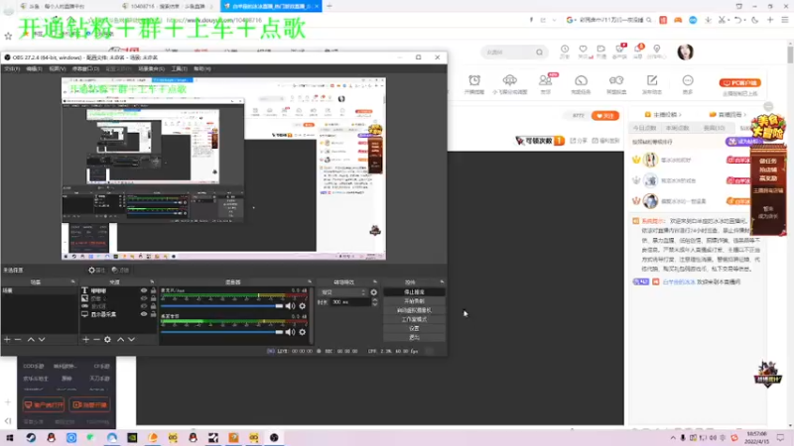Open the Help menu in OBS

pyautogui.click(x=202, y=68)
